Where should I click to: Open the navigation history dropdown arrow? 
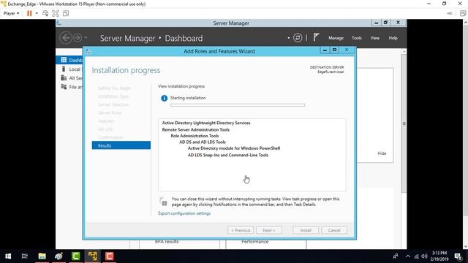coord(86,38)
